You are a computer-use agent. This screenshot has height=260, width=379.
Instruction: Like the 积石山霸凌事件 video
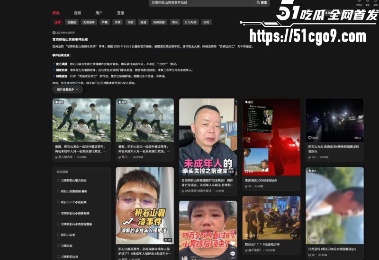(120, 240)
